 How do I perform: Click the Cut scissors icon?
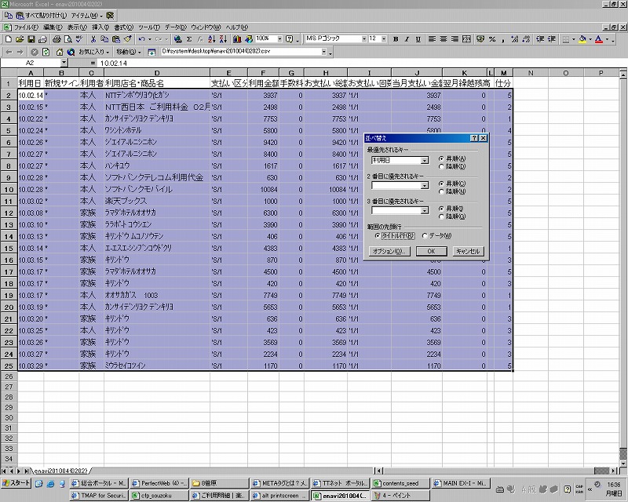coord(93,38)
